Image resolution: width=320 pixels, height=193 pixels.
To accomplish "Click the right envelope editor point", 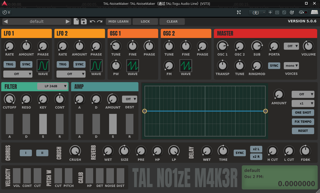I will (x=266, y=111).
